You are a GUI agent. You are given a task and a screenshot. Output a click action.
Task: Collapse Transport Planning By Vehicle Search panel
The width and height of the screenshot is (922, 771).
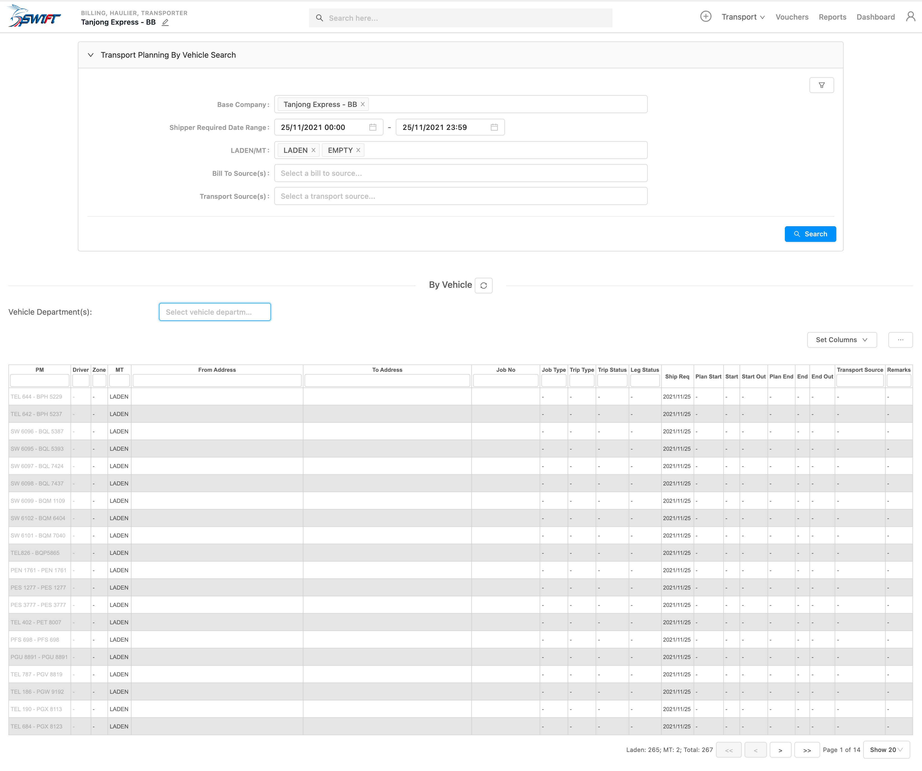(91, 55)
